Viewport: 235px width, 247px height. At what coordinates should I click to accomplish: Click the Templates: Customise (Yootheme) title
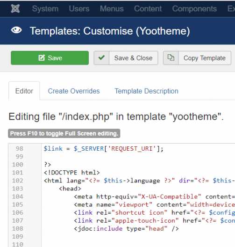coord(110,31)
